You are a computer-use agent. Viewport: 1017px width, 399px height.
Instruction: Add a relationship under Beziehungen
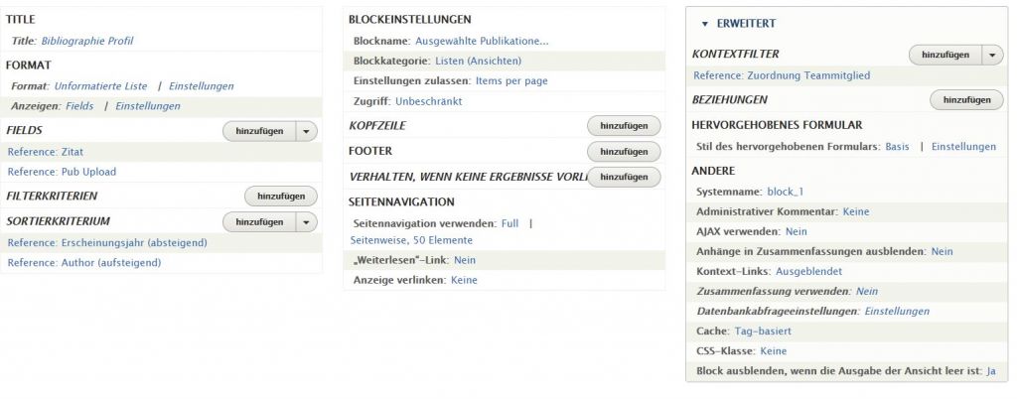(x=966, y=99)
